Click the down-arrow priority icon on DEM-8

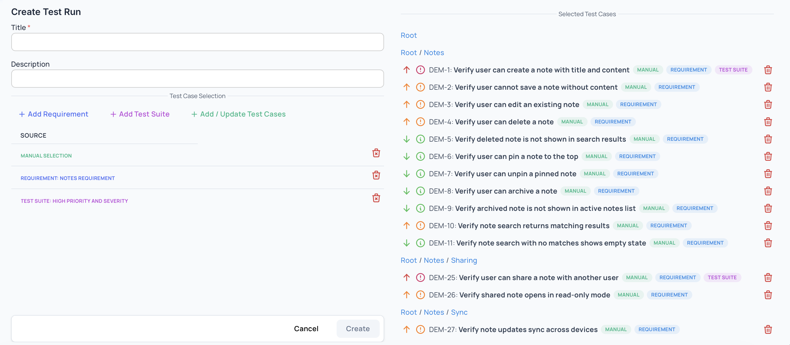click(406, 191)
